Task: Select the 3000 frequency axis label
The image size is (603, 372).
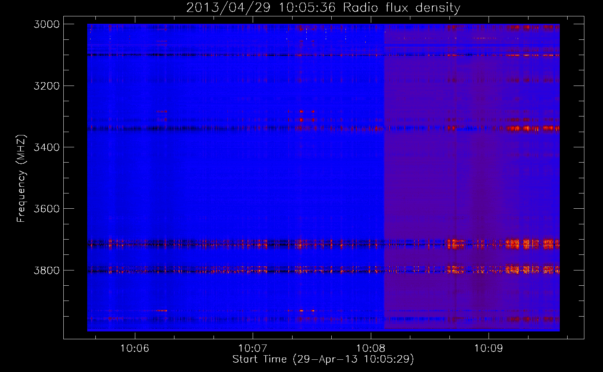Action: click(x=47, y=24)
